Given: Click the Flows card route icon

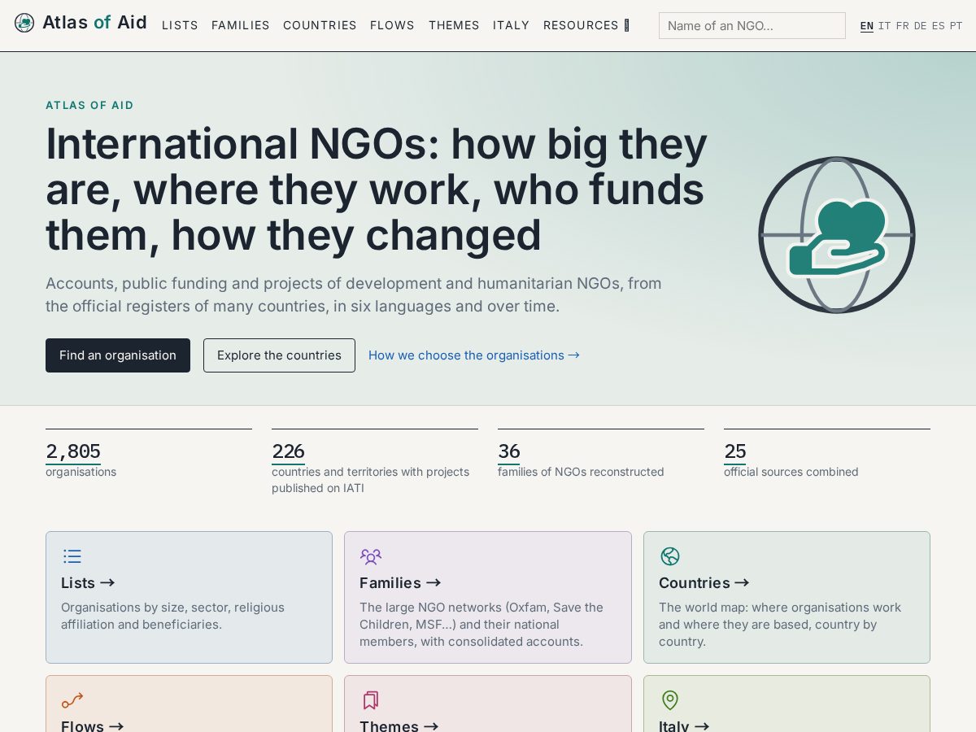Looking at the screenshot, I should [x=72, y=700].
